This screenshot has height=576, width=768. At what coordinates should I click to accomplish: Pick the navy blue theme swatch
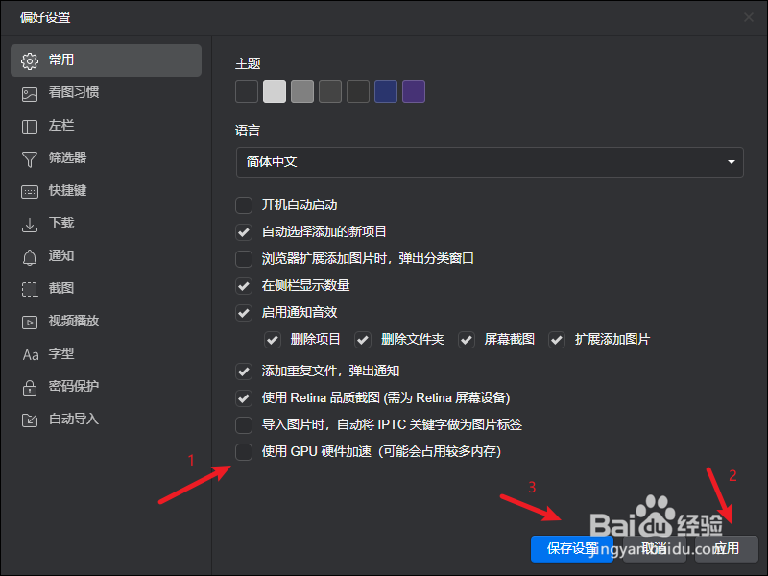(x=386, y=91)
